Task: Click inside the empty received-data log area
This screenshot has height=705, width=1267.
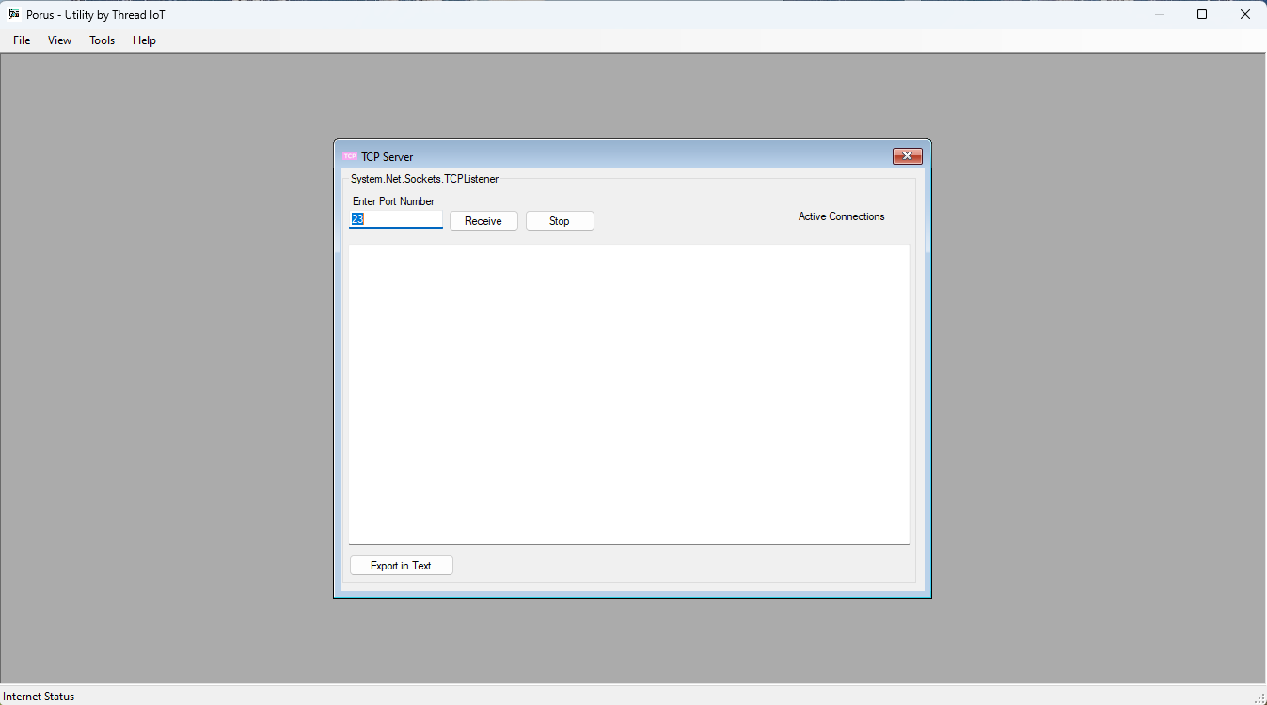Action: (628, 393)
